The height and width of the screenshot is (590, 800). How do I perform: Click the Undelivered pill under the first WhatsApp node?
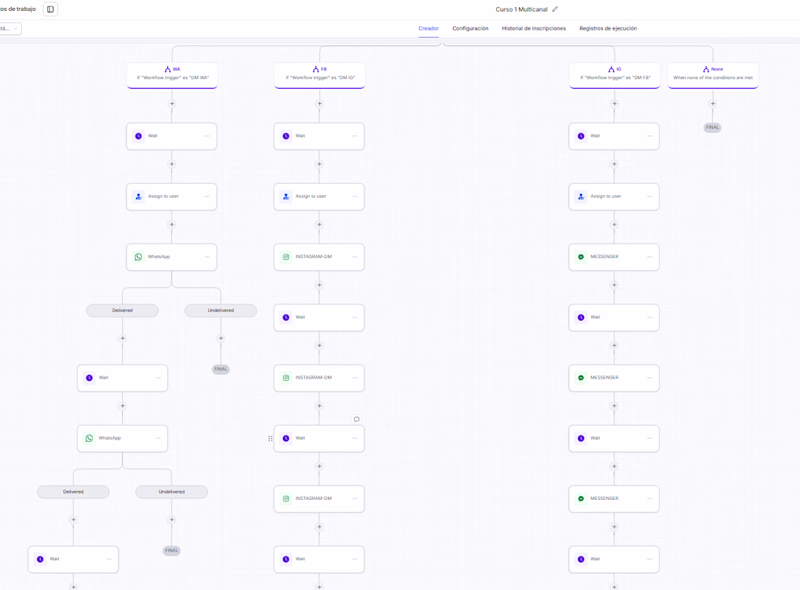(x=221, y=310)
